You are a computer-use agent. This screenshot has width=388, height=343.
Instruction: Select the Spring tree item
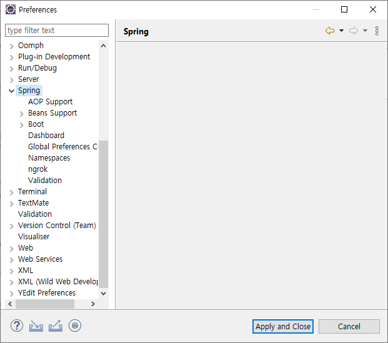click(29, 91)
